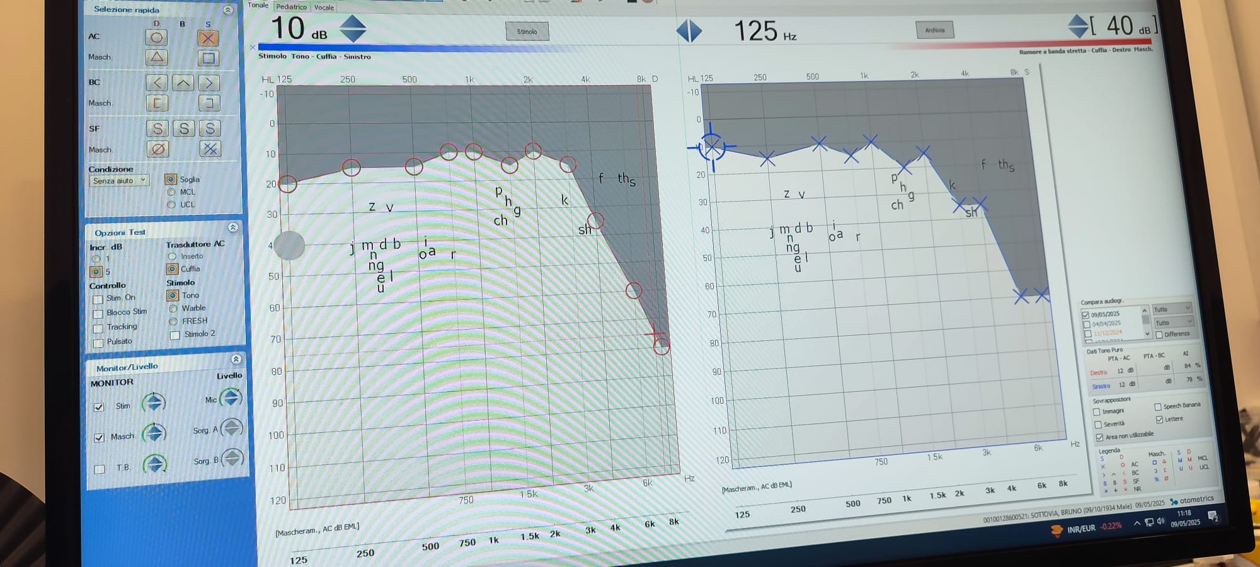Enable the T.B. monitor checkbox
The image size is (1260, 567).
(x=99, y=469)
